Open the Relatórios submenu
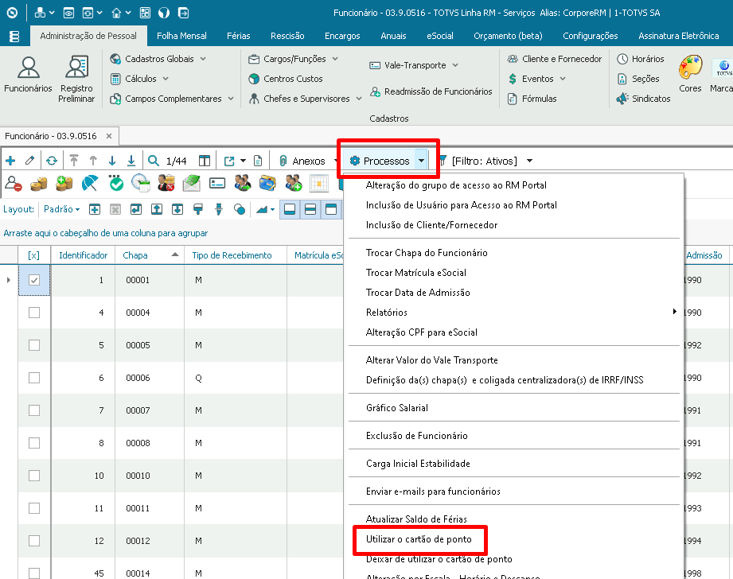Image resolution: width=733 pixels, height=579 pixels. tap(514, 312)
